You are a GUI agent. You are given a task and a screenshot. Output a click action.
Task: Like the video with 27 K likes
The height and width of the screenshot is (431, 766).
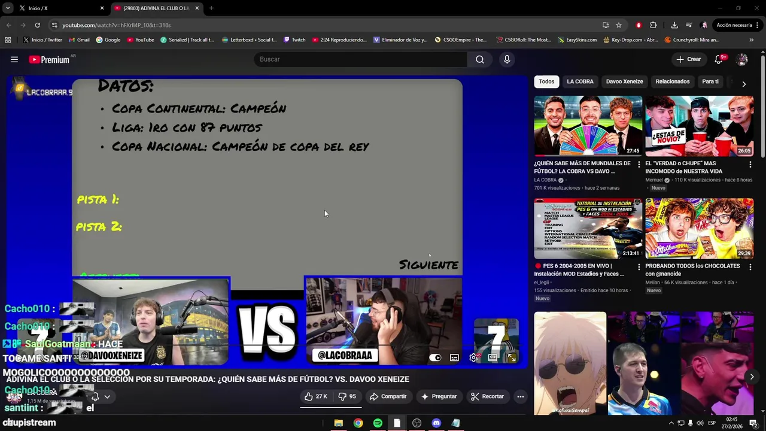[x=315, y=396]
